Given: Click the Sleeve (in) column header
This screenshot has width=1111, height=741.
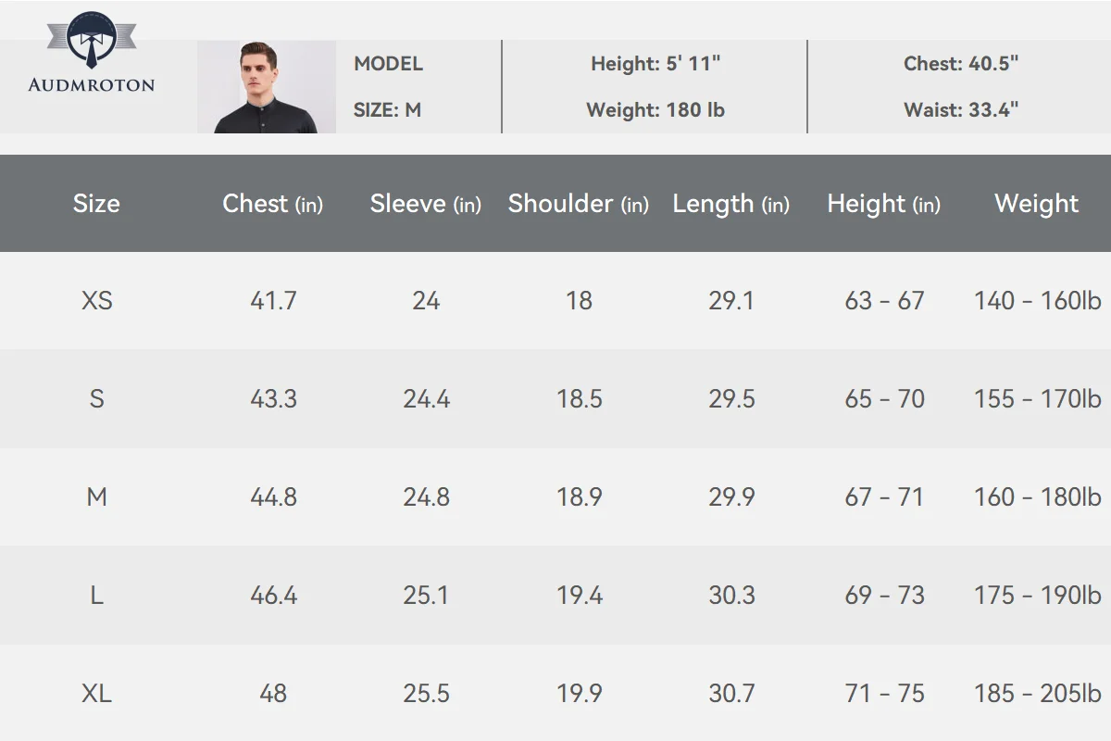Looking at the screenshot, I should [x=426, y=204].
